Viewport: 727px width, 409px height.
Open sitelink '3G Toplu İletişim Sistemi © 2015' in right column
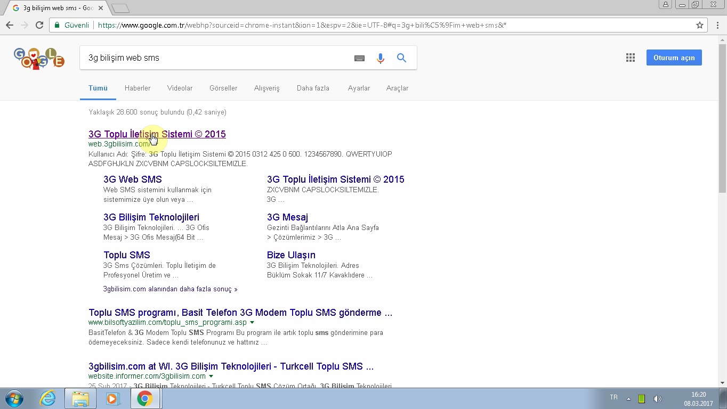click(x=336, y=179)
